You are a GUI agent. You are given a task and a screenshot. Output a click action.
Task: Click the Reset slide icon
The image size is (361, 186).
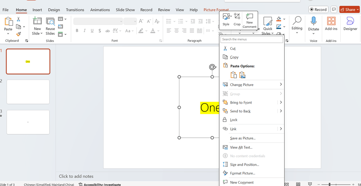(61, 26)
